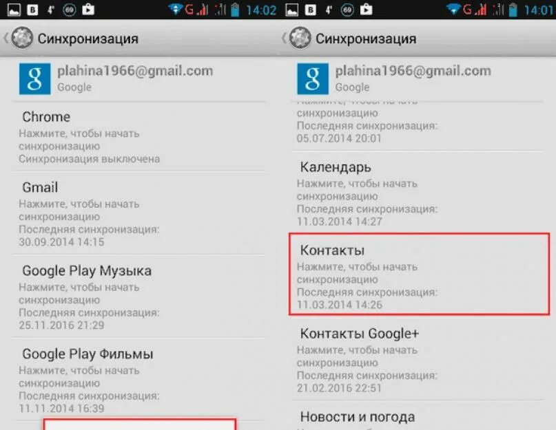Open Новости и погода sync item

[x=418, y=416]
